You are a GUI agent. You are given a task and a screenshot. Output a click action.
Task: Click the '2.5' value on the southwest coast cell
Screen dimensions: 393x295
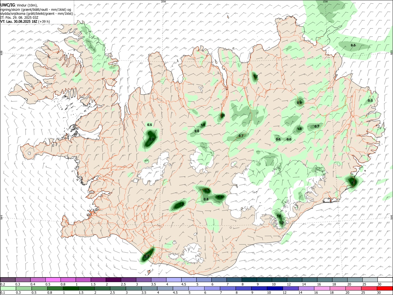147,256
